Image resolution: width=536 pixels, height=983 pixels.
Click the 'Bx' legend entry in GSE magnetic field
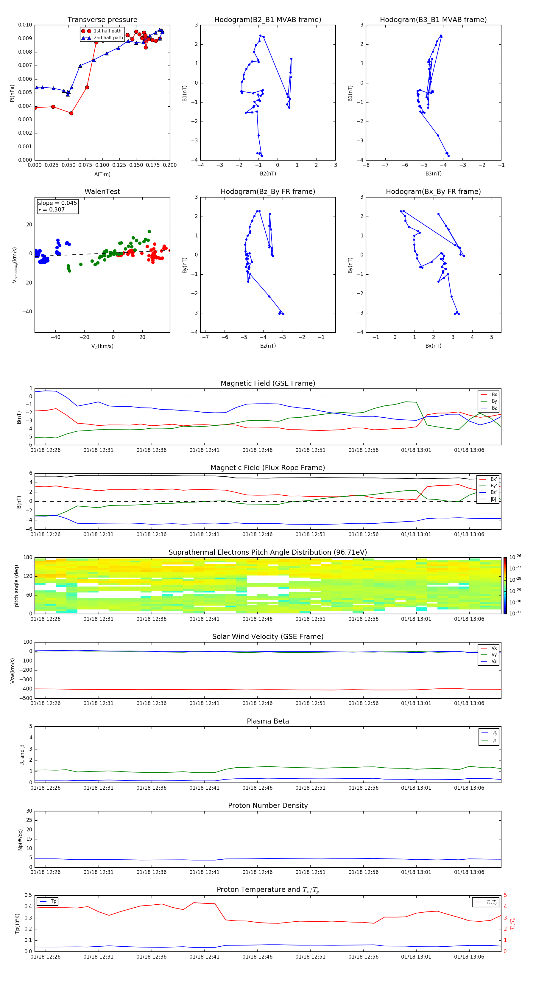(489, 395)
